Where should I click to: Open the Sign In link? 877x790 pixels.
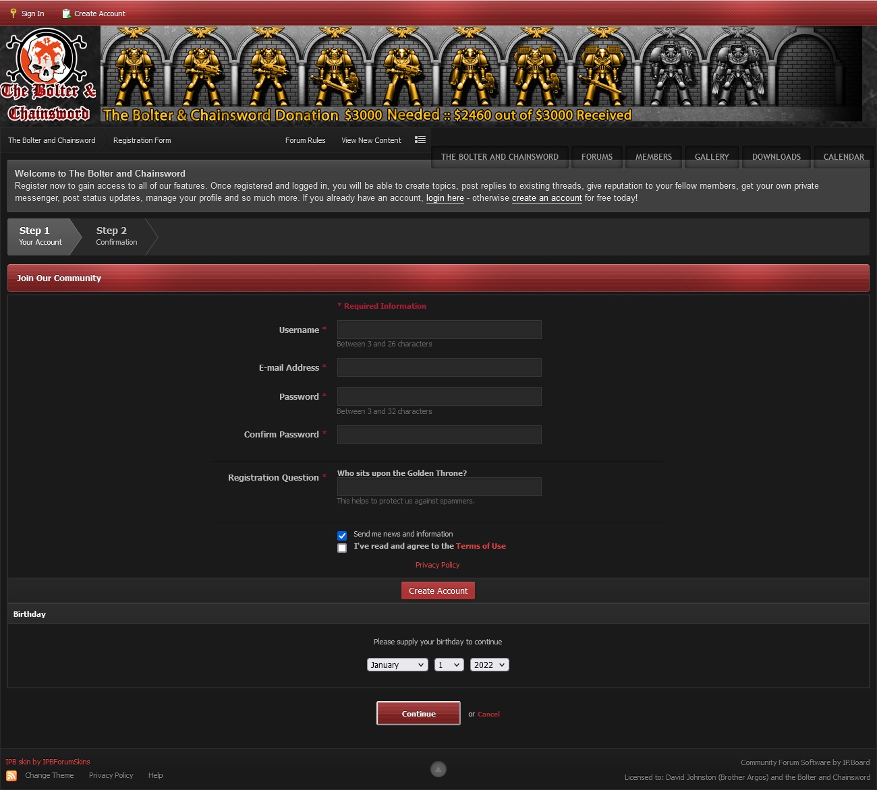pyautogui.click(x=32, y=13)
